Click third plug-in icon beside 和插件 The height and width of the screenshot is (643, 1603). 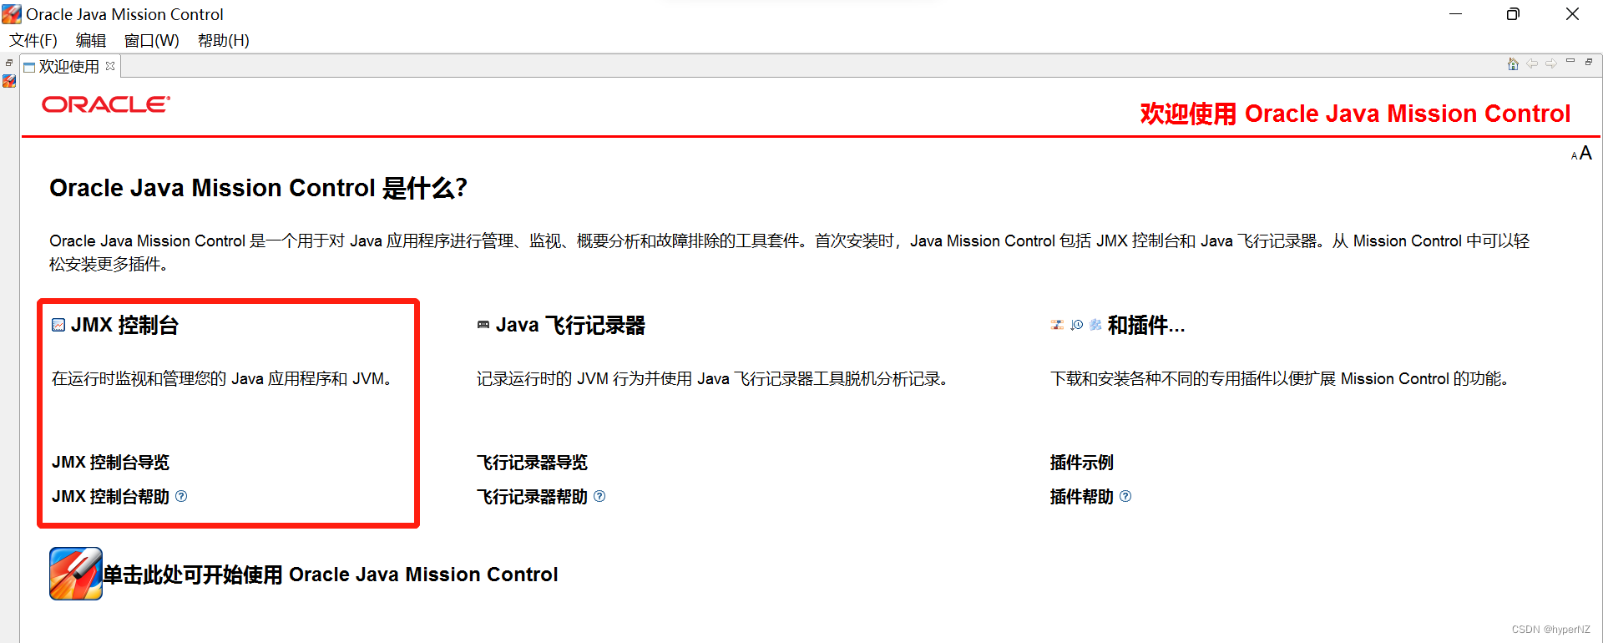(1095, 325)
